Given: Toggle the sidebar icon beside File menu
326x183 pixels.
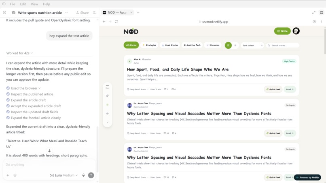Looking at the screenshot, I should pyautogui.click(x=4, y=4).
